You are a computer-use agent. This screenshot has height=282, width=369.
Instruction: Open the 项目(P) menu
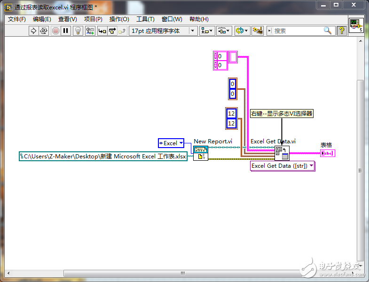point(93,19)
